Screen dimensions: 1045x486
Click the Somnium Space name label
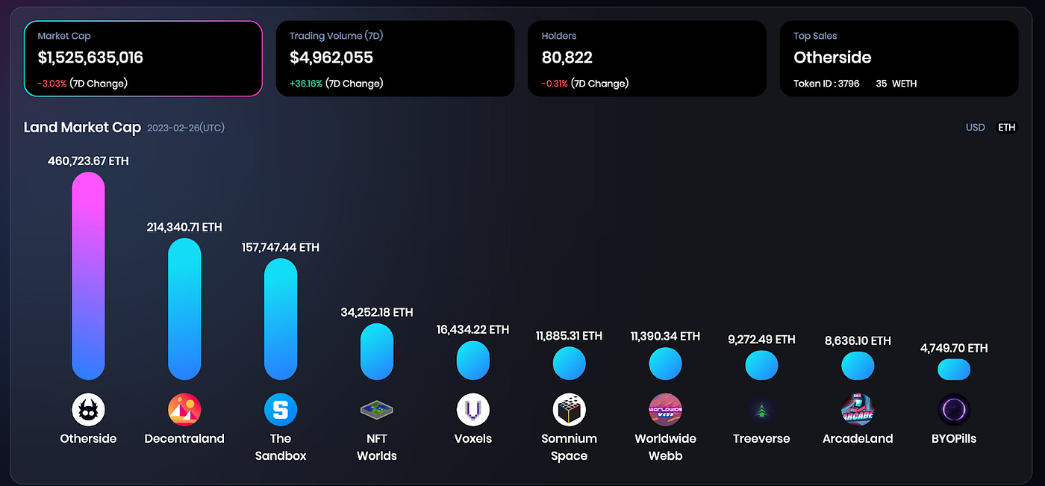pyautogui.click(x=570, y=447)
